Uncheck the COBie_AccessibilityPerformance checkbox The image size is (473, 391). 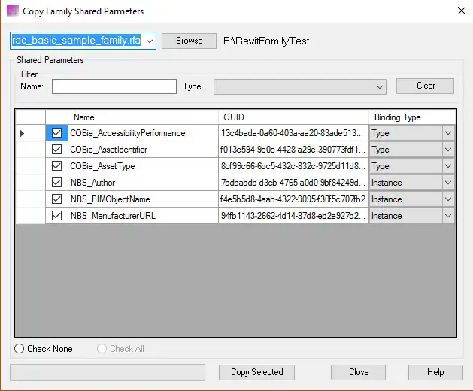pyautogui.click(x=56, y=133)
